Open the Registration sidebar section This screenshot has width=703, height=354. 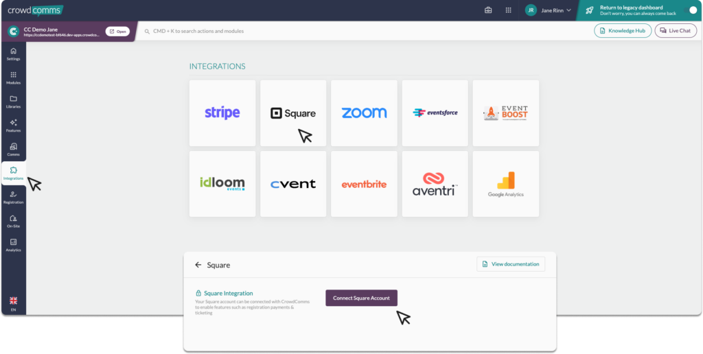click(x=14, y=197)
